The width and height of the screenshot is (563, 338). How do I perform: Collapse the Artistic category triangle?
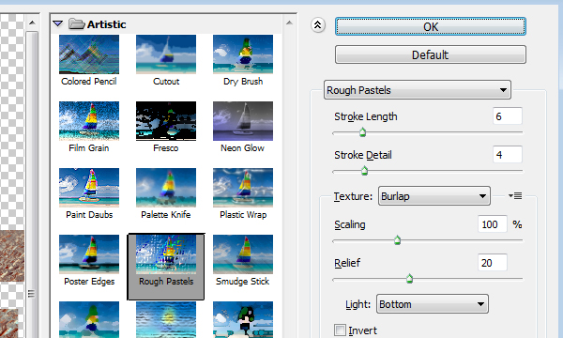58,24
